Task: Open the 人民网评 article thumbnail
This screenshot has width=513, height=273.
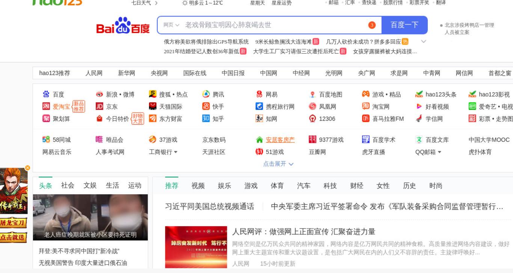Action: click(196, 247)
